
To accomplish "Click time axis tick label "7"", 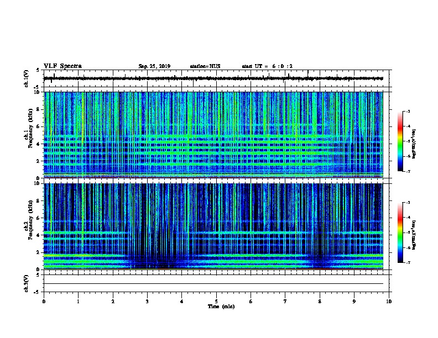I will (x=285, y=302).
